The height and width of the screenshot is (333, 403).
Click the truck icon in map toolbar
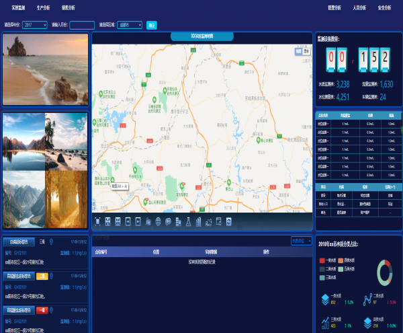pyautogui.click(x=209, y=221)
